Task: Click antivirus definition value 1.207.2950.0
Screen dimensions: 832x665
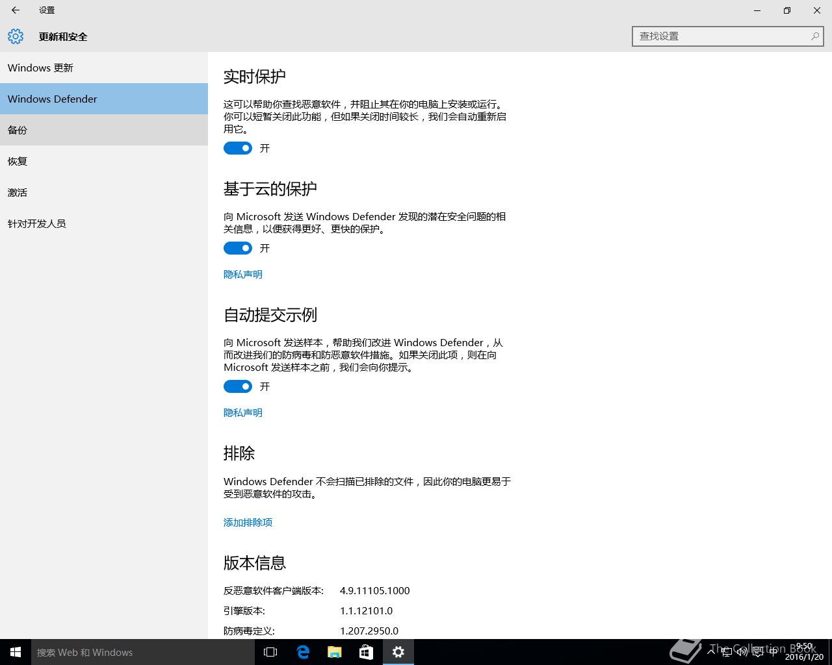Action: pyautogui.click(x=369, y=631)
